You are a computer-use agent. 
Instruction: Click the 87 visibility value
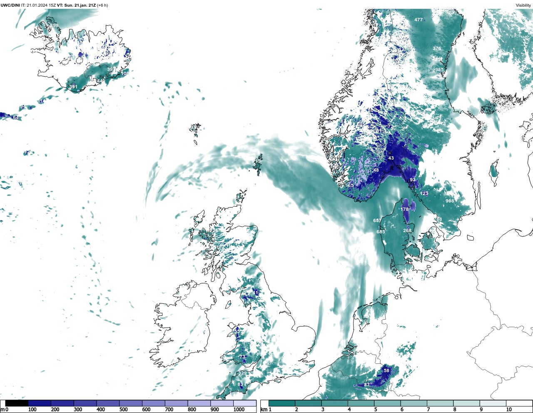(x=367, y=385)
